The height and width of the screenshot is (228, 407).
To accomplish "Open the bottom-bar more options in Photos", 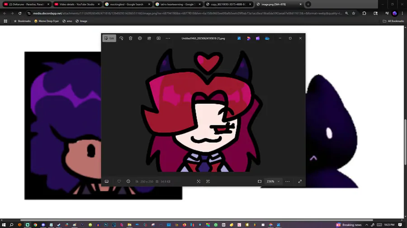I will coord(287,182).
